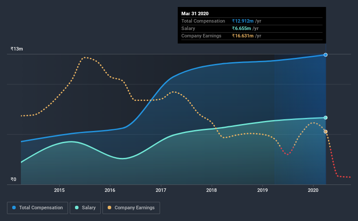Click the tooltip Company Earnings row label

point(201,36)
